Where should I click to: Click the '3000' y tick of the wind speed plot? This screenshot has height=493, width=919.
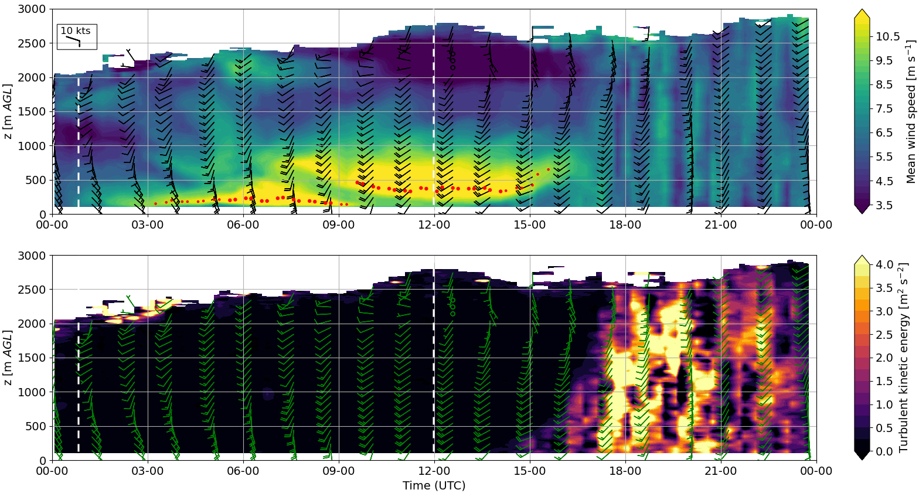33,9
